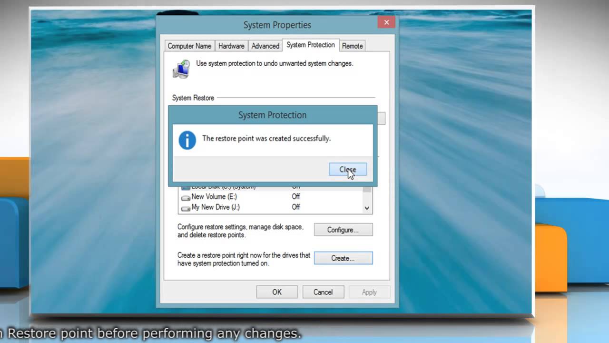609x343 pixels.
Task: Select My New Drive (J:) row
Action: [271, 207]
